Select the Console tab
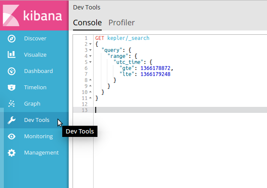Screen dimensions: 267x188 pyautogui.click(x=88, y=22)
